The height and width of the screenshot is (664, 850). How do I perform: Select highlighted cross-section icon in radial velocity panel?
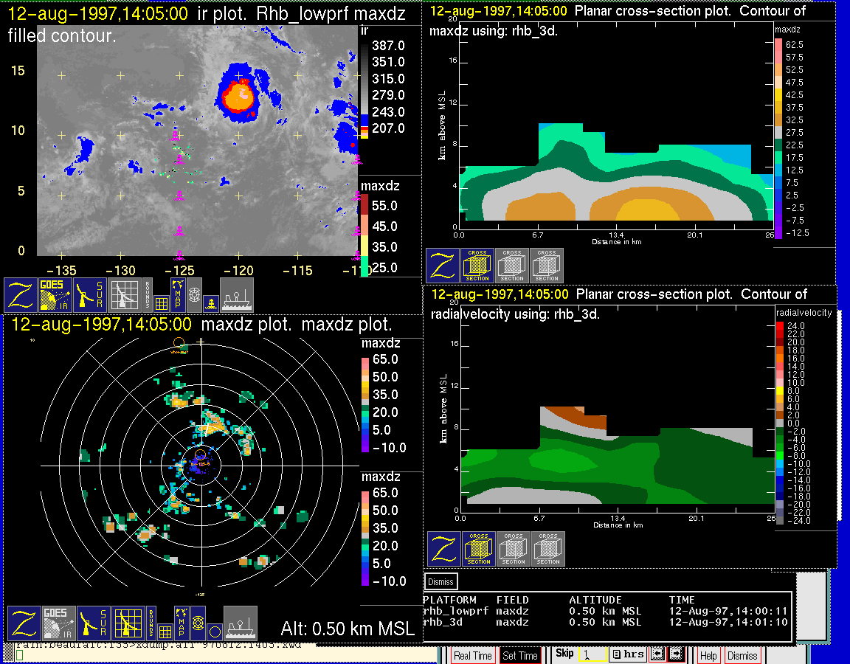tap(479, 549)
